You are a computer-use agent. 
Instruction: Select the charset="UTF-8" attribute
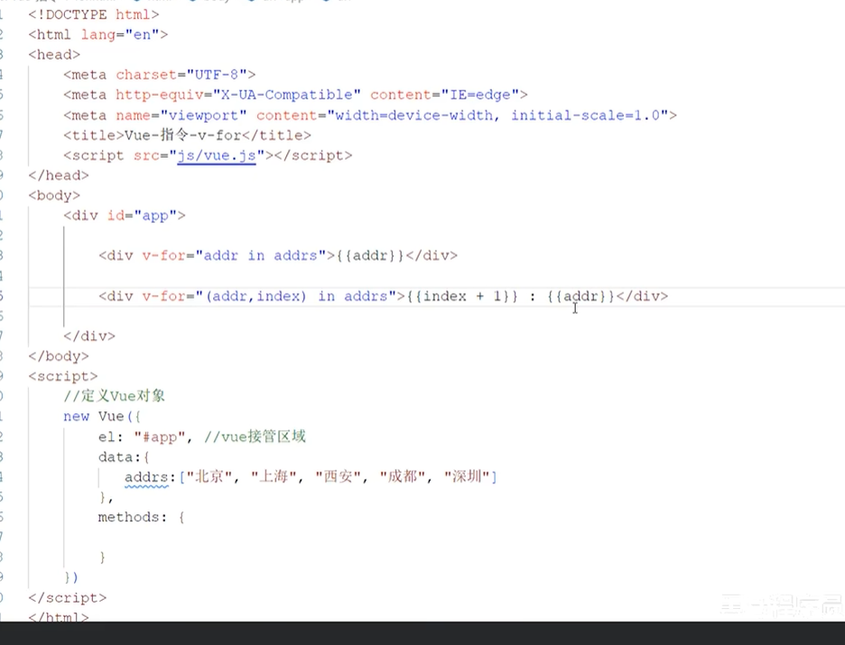(x=181, y=75)
